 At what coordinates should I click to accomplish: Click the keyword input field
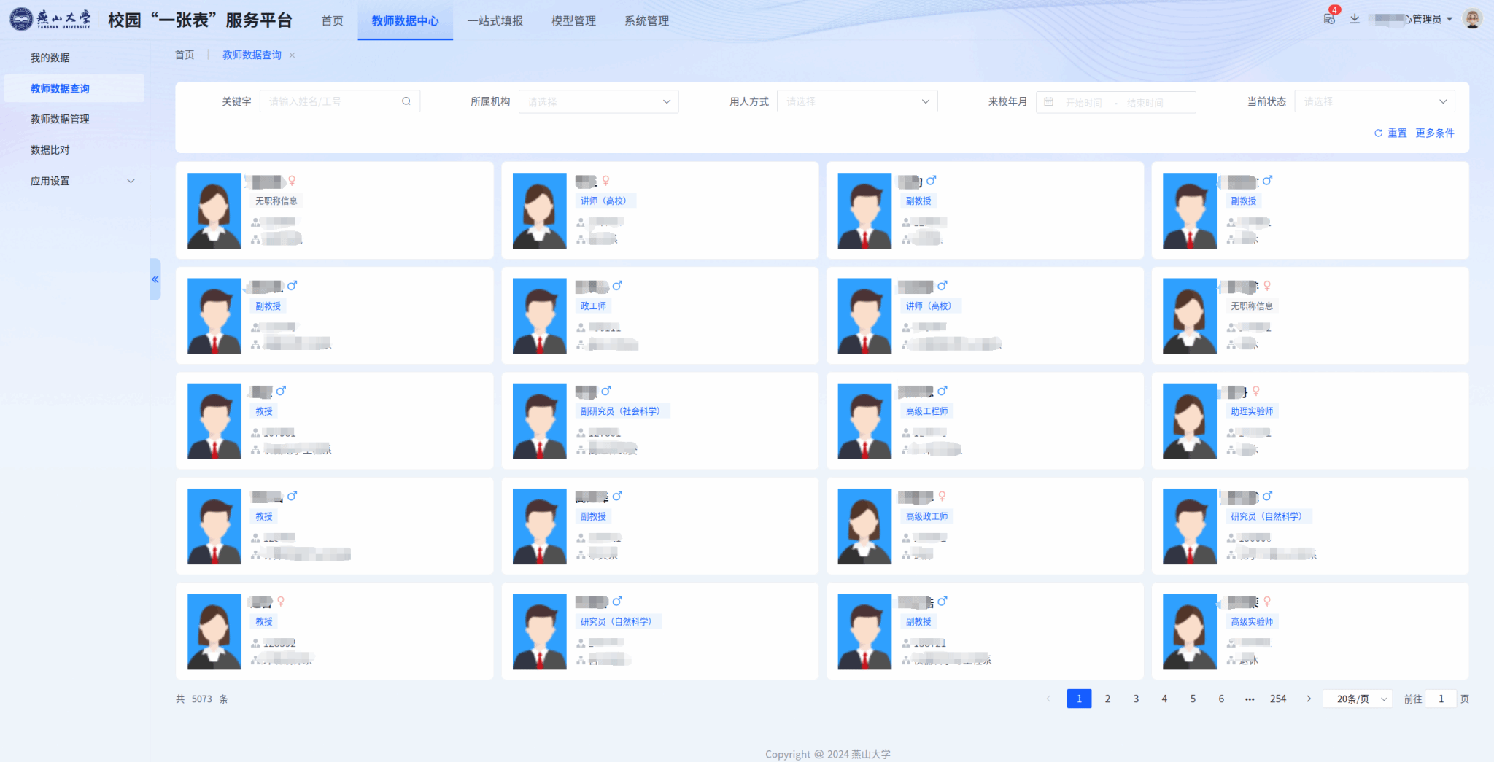(x=326, y=101)
